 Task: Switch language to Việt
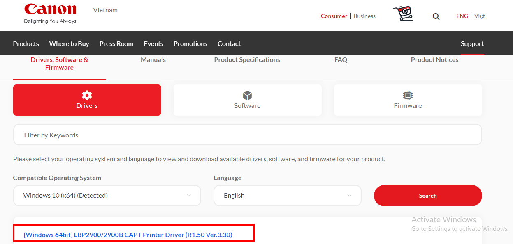479,16
